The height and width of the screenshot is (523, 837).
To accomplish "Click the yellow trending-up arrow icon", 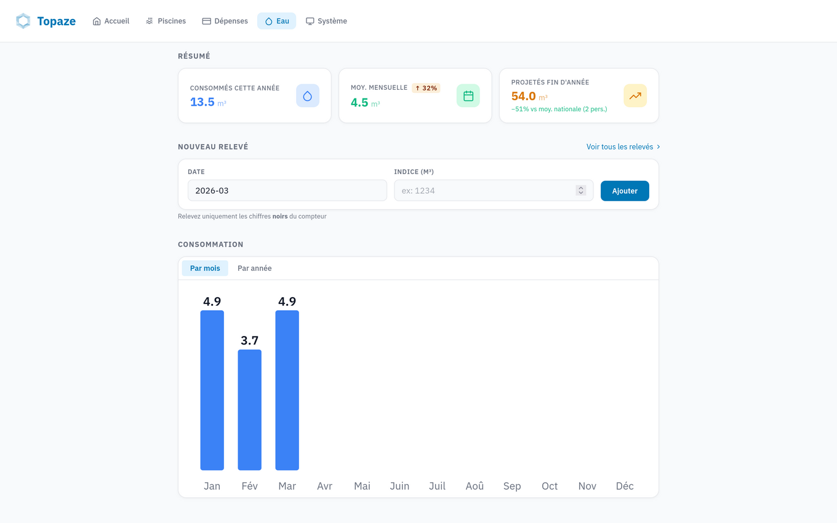I will (x=635, y=96).
